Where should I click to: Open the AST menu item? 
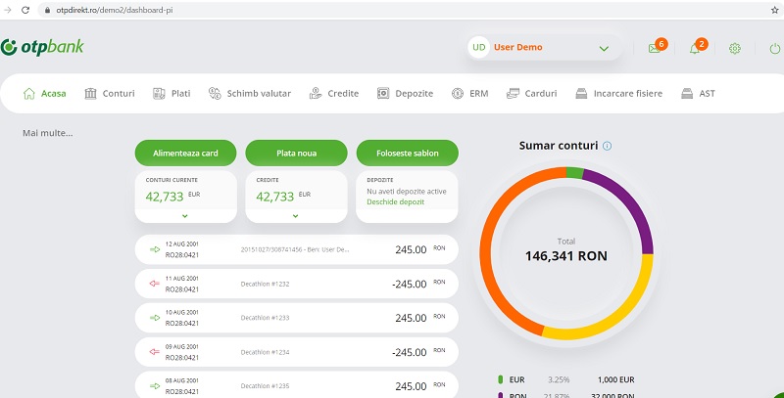pyautogui.click(x=698, y=93)
